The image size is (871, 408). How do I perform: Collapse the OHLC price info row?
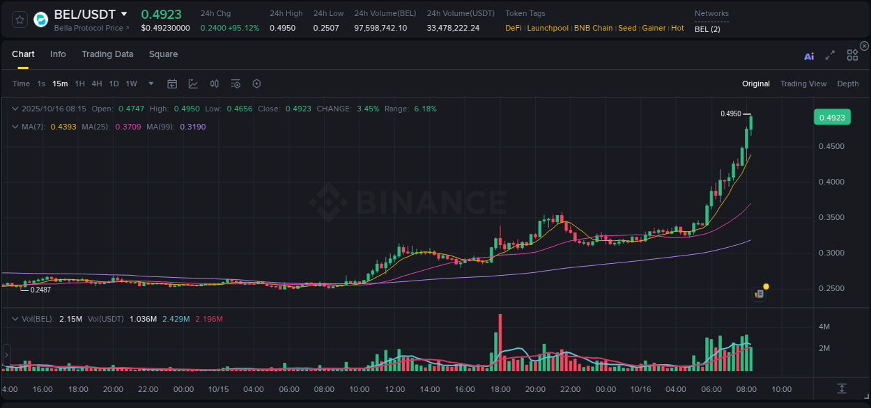coord(15,109)
